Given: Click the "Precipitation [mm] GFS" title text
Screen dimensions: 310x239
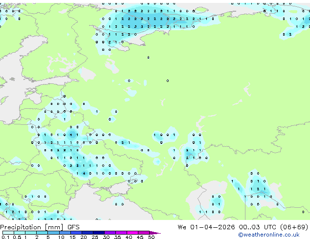Looking at the screenshot, I should click(40, 227).
